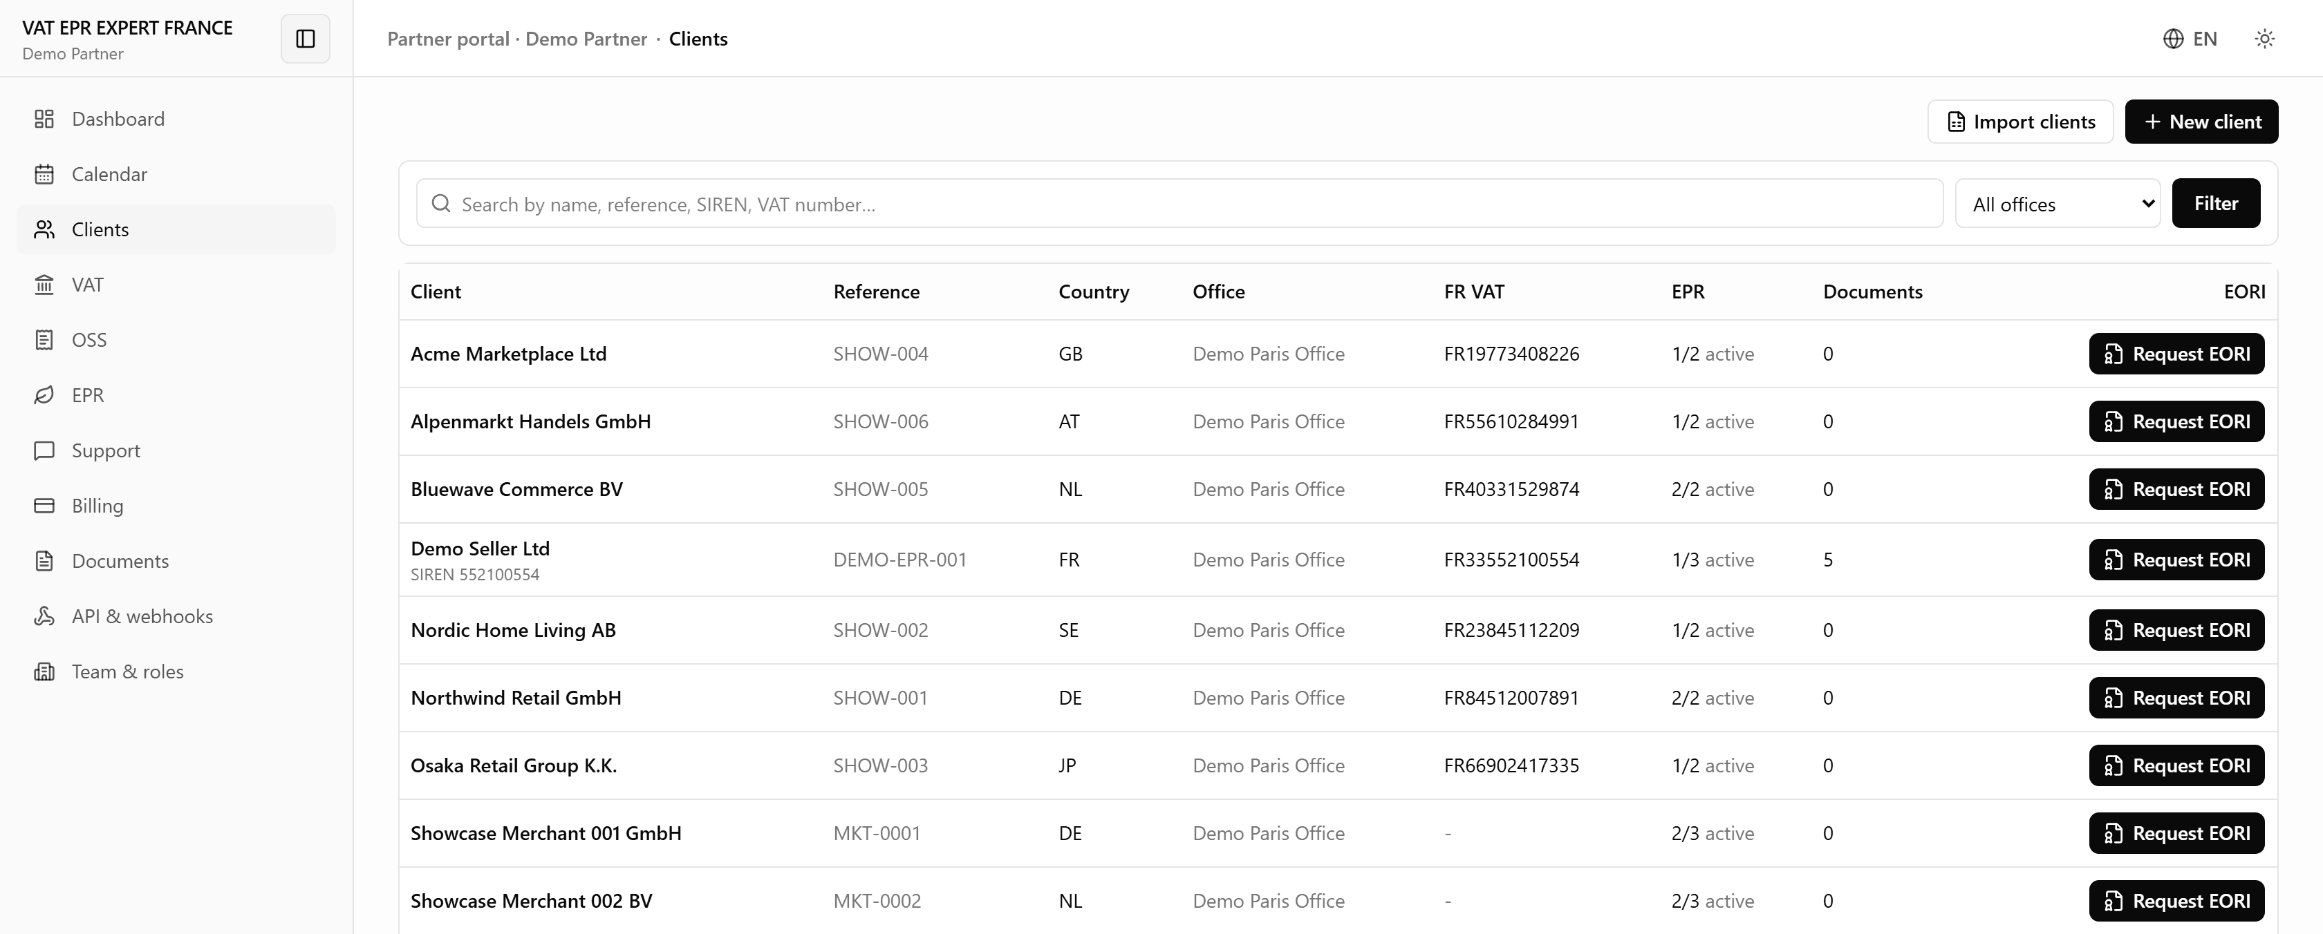Image resolution: width=2323 pixels, height=934 pixels.
Task: Click the Filter button
Action: (2216, 204)
